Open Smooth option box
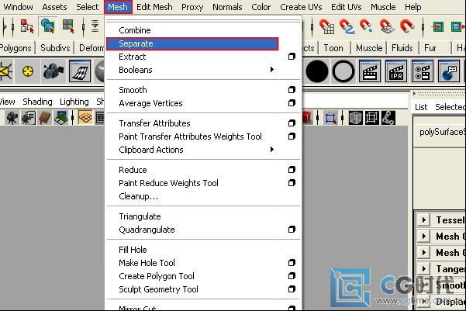 point(292,89)
